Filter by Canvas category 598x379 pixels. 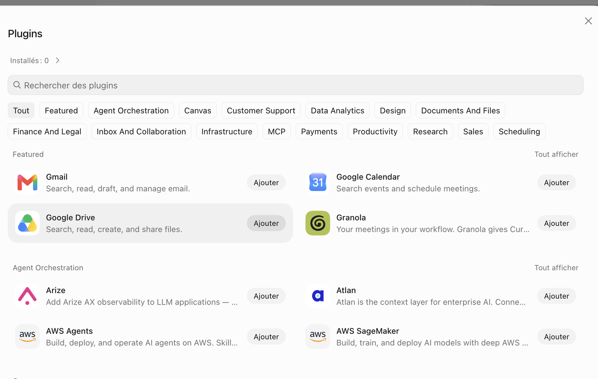[x=198, y=111]
